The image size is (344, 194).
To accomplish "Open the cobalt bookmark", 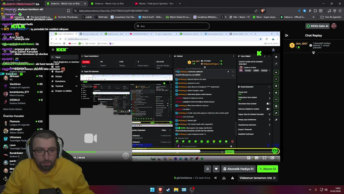I will click(87, 17).
